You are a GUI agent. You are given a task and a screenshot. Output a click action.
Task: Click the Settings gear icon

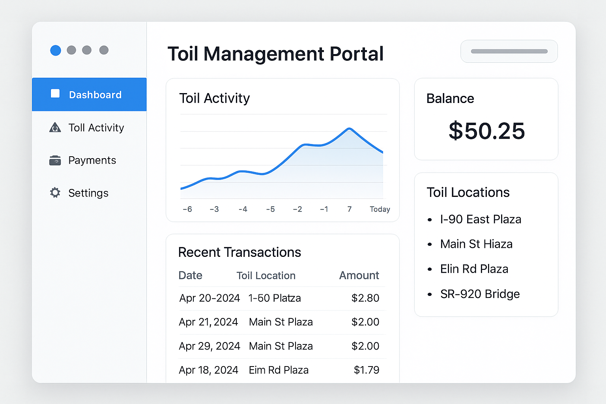(x=55, y=193)
